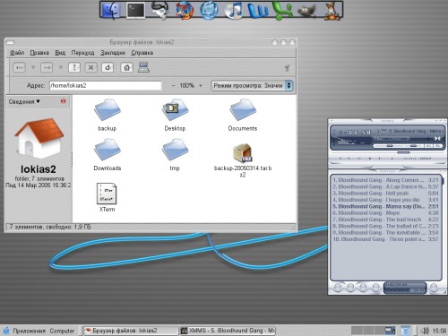Switch to the file browser taskbar button
448x336 pixels.
click(x=131, y=331)
